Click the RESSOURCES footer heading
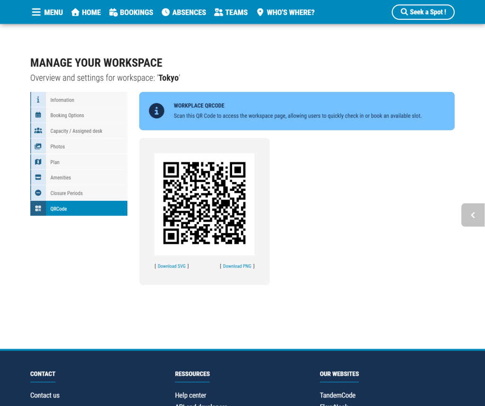This screenshot has height=406, width=485. click(x=192, y=374)
